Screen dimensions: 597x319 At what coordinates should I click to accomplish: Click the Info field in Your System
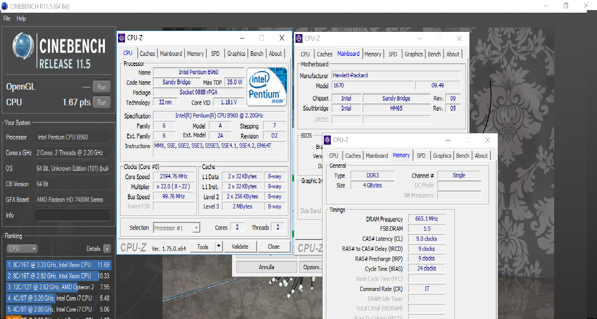point(72,215)
